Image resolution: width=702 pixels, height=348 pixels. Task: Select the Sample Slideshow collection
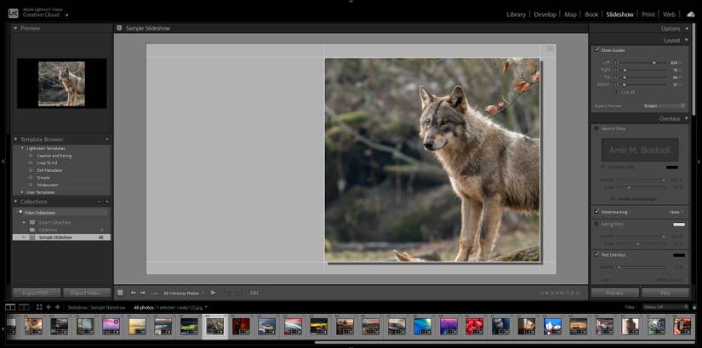[62, 237]
